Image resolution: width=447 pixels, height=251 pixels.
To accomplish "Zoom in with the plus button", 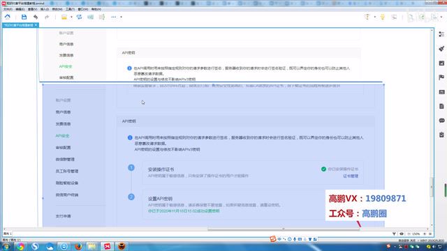I will tap(425, 234).
